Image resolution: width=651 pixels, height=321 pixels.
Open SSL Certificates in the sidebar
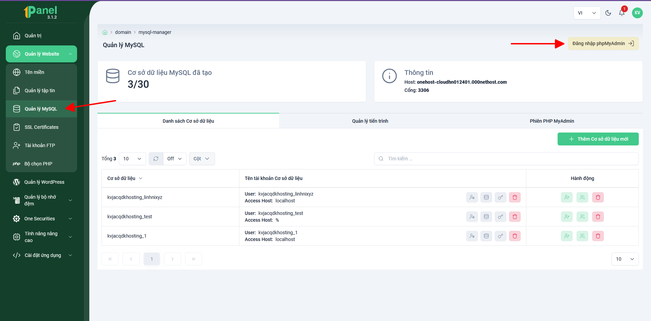tap(41, 127)
